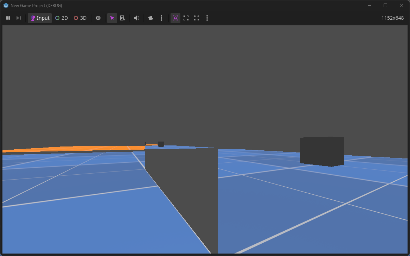The height and width of the screenshot is (256, 410).
Task: Switch selection to 2D mode
Action: (x=62, y=18)
